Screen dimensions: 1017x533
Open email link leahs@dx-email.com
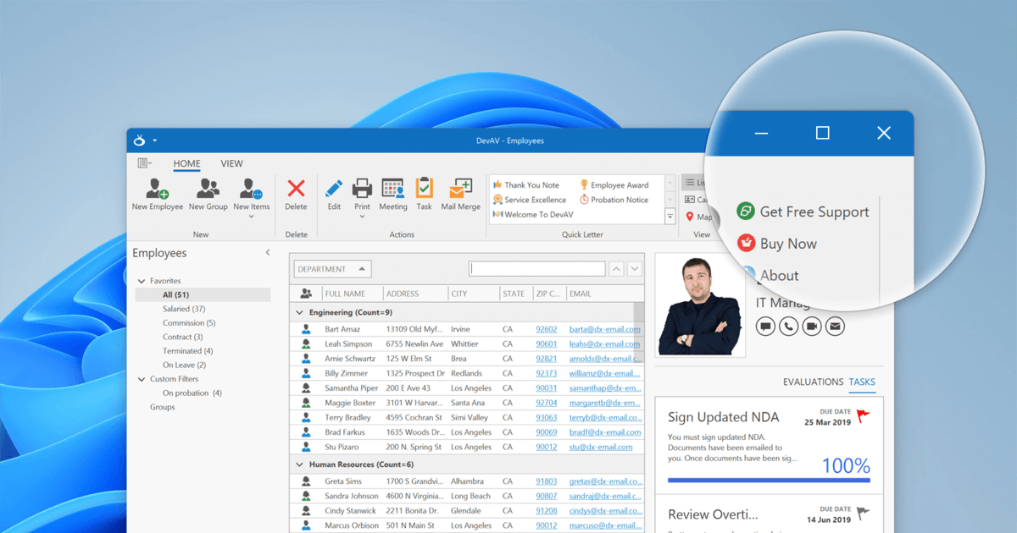pos(604,344)
